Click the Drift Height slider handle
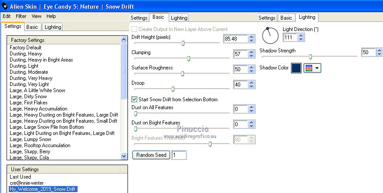Viewport: 383px width, 193px height. pyautogui.click(x=183, y=43)
